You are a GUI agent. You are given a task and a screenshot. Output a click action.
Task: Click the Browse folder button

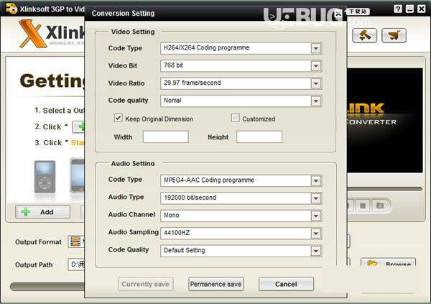pyautogui.click(x=388, y=262)
